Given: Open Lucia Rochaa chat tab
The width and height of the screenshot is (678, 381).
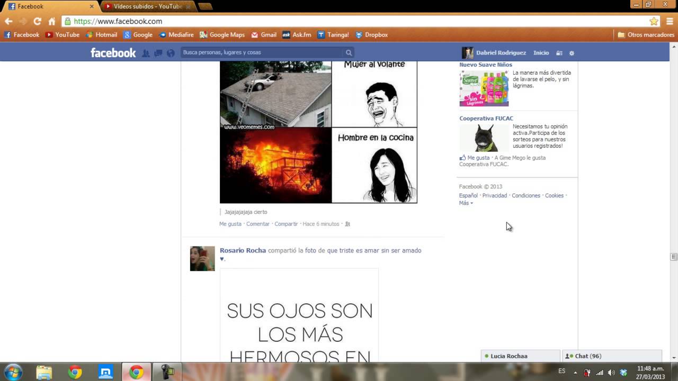Looking at the screenshot, I should (x=520, y=356).
